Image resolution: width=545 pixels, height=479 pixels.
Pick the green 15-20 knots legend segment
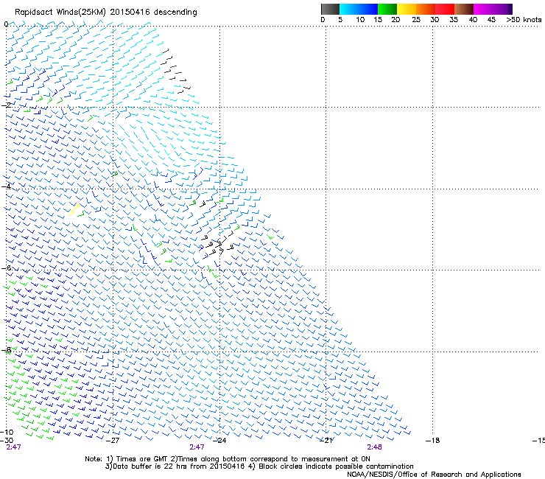coord(387,9)
